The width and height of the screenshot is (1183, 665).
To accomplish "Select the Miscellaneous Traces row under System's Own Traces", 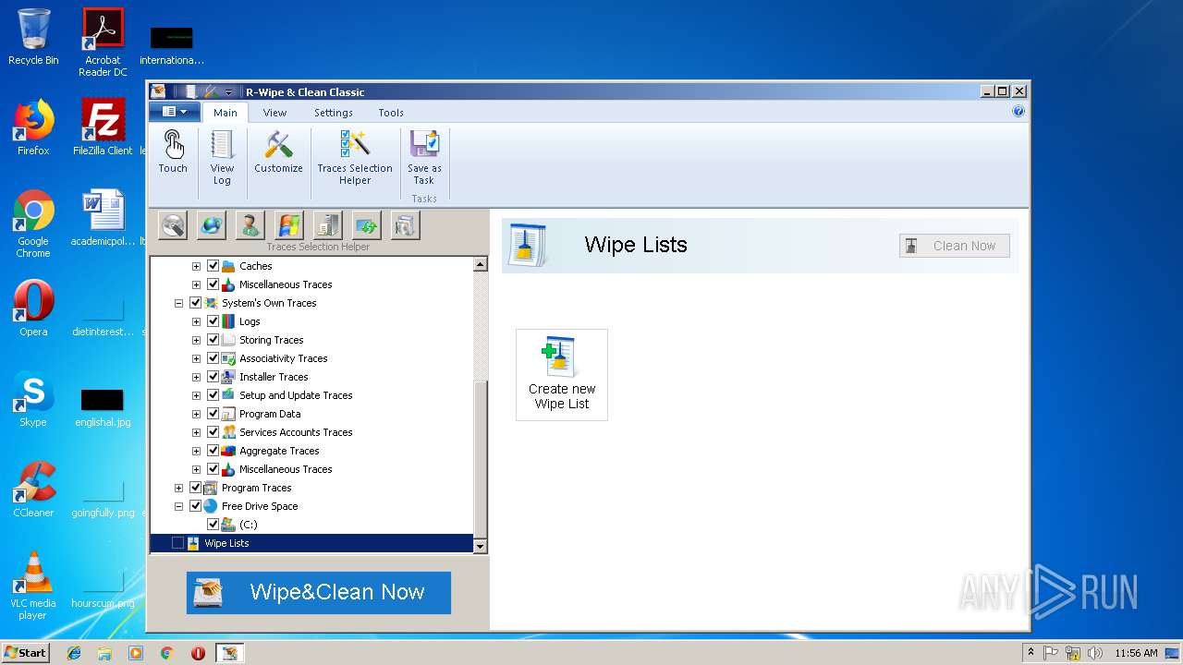I will coord(286,469).
